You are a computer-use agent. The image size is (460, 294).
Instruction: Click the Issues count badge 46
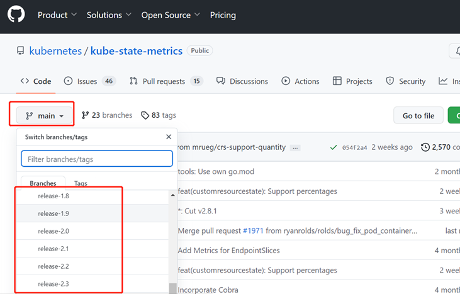click(x=109, y=81)
